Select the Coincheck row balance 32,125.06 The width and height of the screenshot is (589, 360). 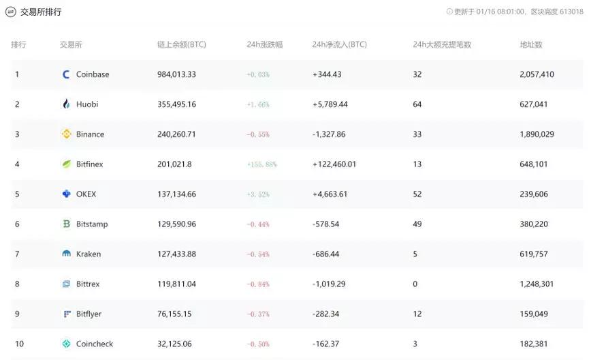pos(174,344)
